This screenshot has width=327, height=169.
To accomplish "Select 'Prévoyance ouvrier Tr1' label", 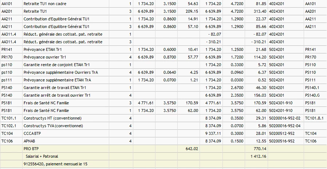I will (45, 57).
